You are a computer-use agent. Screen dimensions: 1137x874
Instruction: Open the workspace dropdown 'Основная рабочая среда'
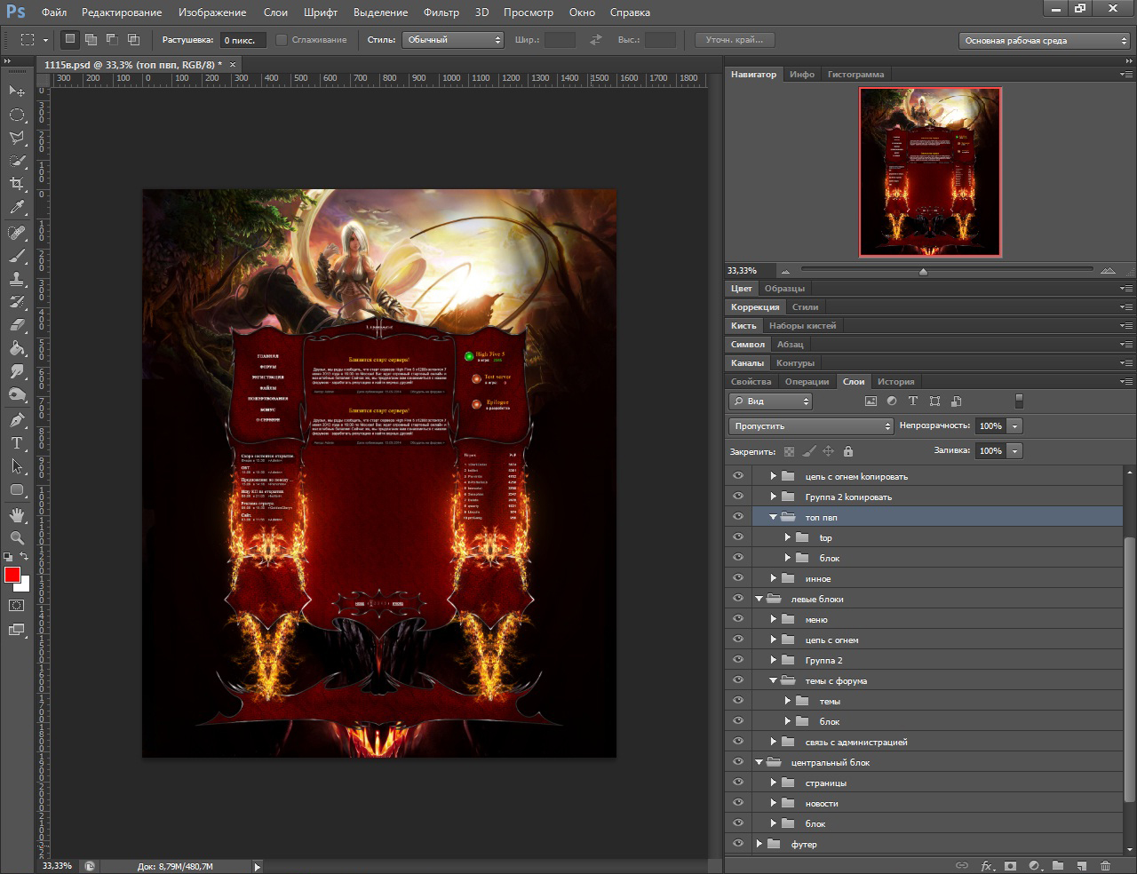coord(1045,41)
